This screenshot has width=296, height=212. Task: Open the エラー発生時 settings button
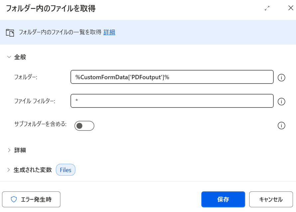tap(31, 199)
